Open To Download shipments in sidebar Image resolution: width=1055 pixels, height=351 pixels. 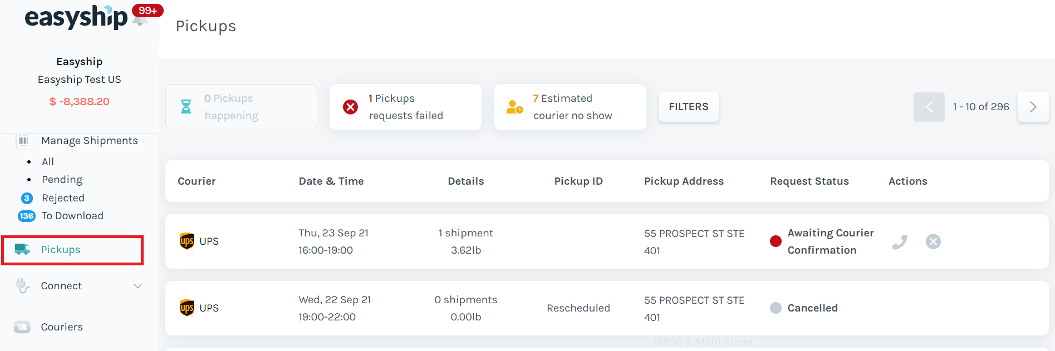[72, 216]
